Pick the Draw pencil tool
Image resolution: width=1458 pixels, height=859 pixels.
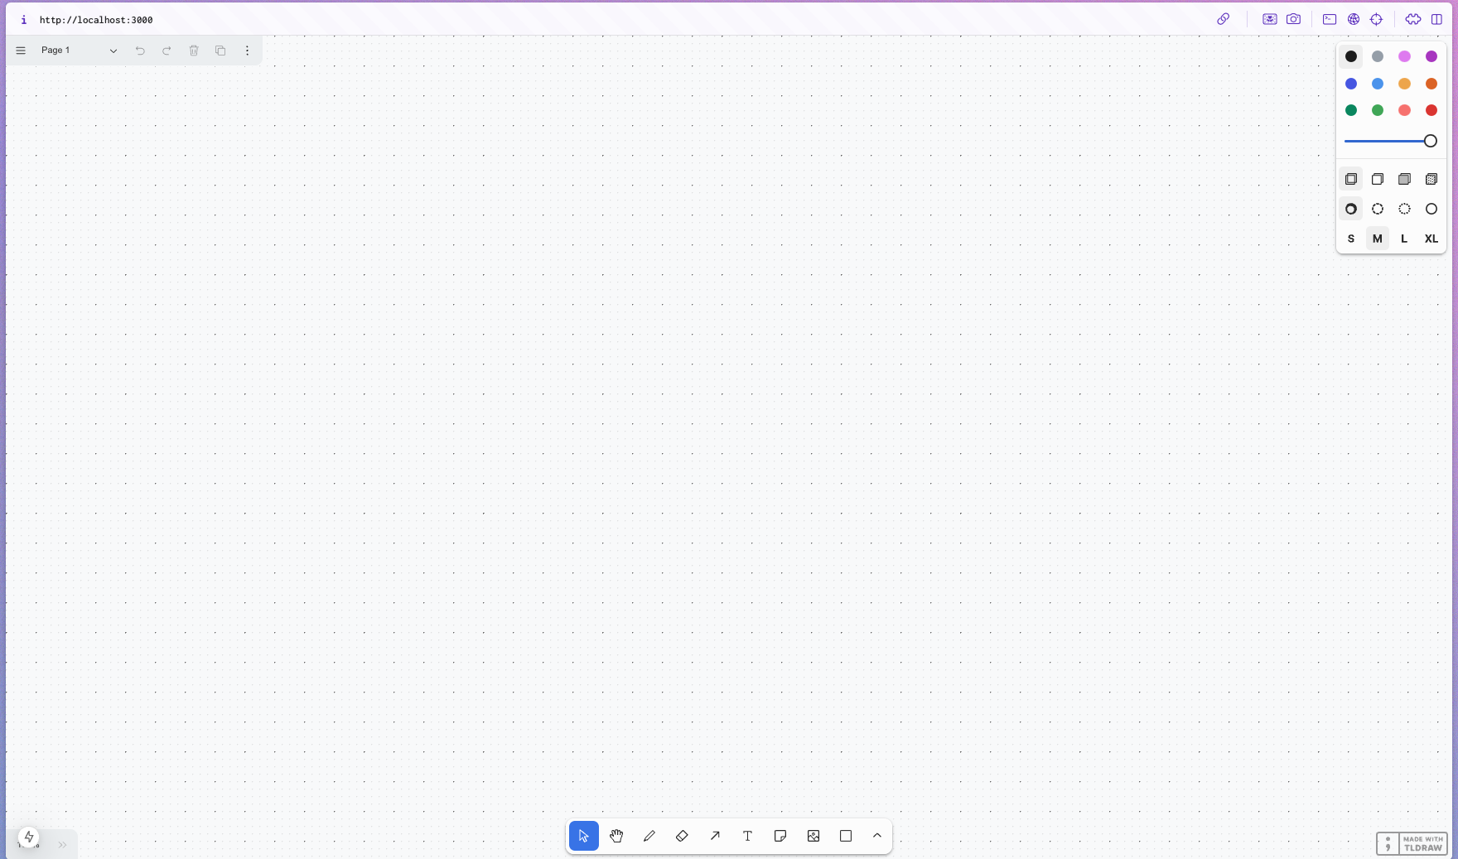649,836
